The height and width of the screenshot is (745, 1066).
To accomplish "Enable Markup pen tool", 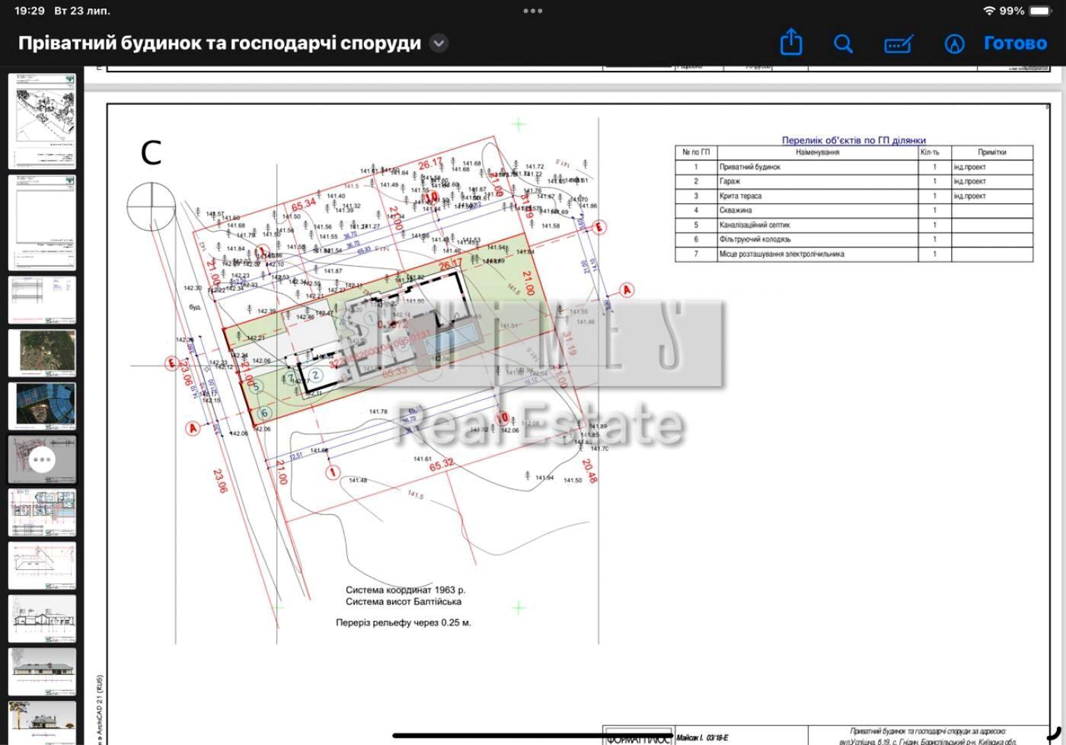I will click(954, 43).
